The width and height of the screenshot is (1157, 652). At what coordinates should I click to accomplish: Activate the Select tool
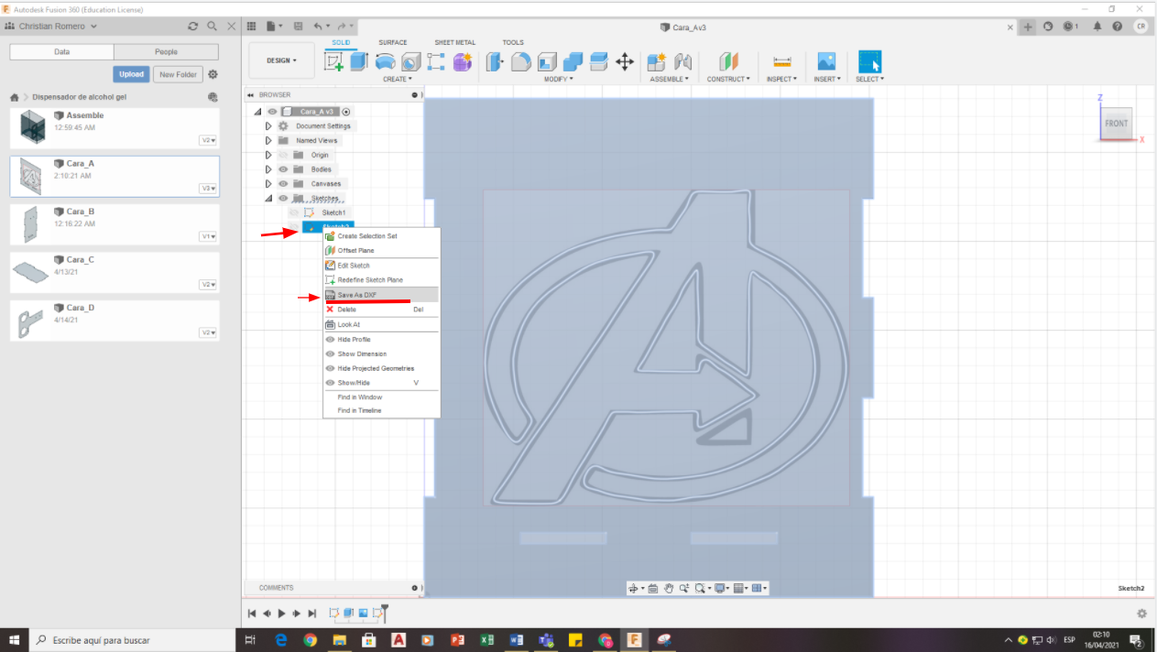pos(869,61)
